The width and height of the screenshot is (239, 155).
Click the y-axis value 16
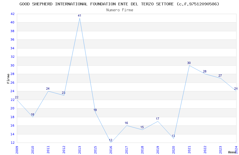click(12, 125)
